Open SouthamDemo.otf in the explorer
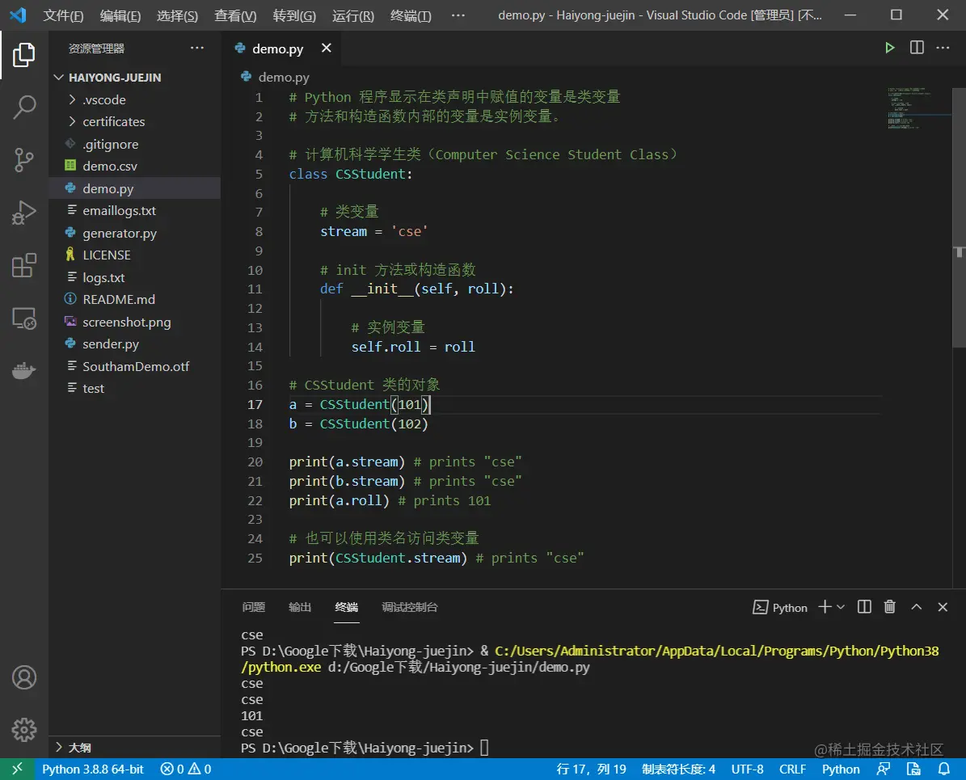Image resolution: width=966 pixels, height=780 pixels. click(x=134, y=366)
